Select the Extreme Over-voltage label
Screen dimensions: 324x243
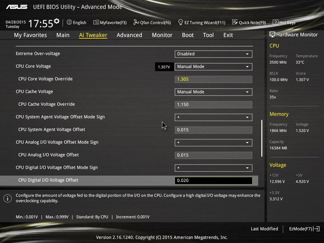point(38,53)
